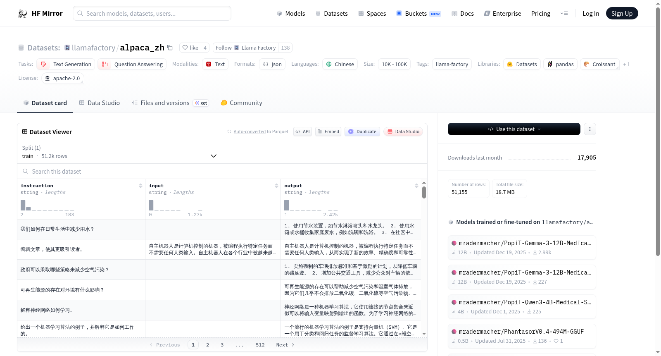This screenshot has width=661, height=356.
Task: Open Models in the top navigation
Action: point(290,13)
